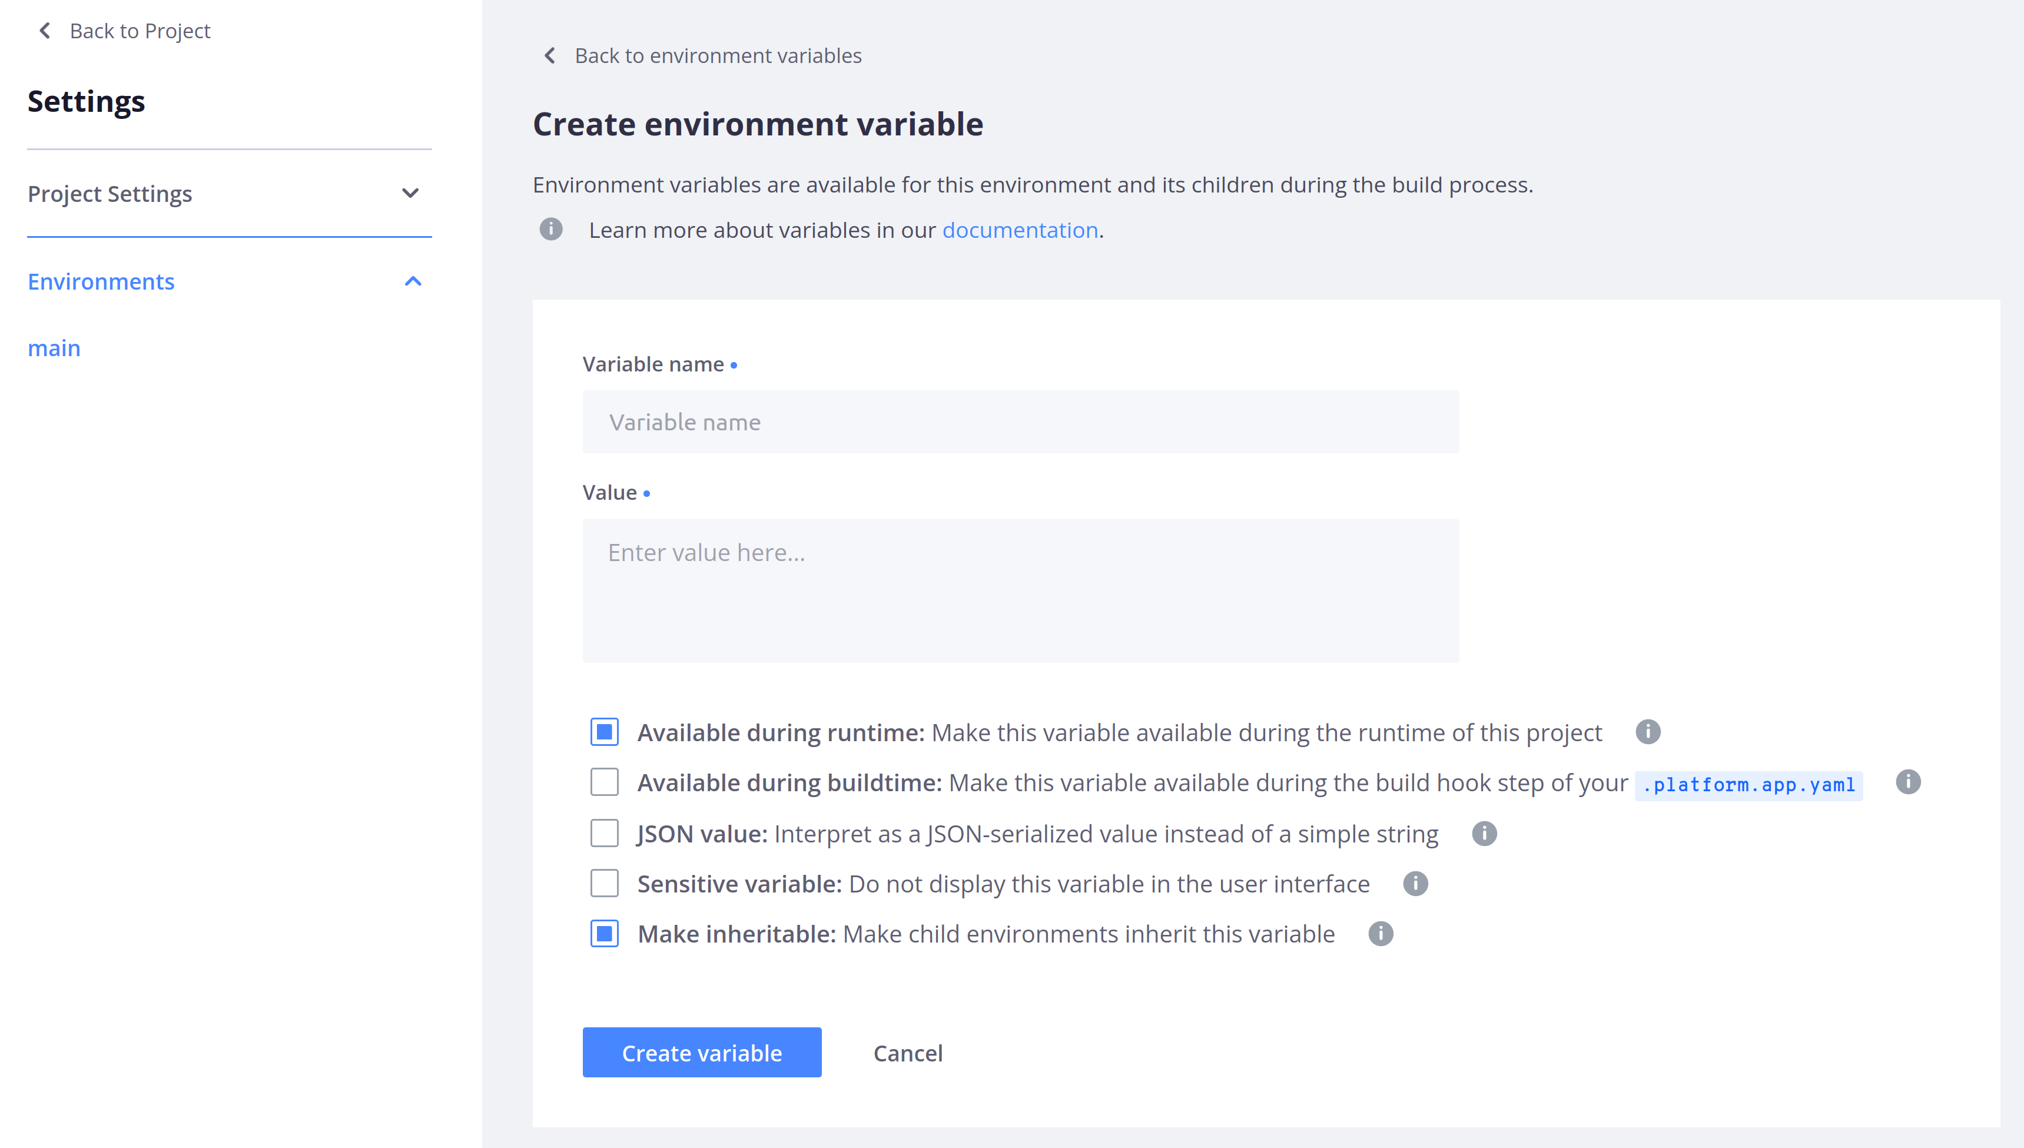
Task: Click the info icon beside Available during buildtime
Action: point(1910,782)
